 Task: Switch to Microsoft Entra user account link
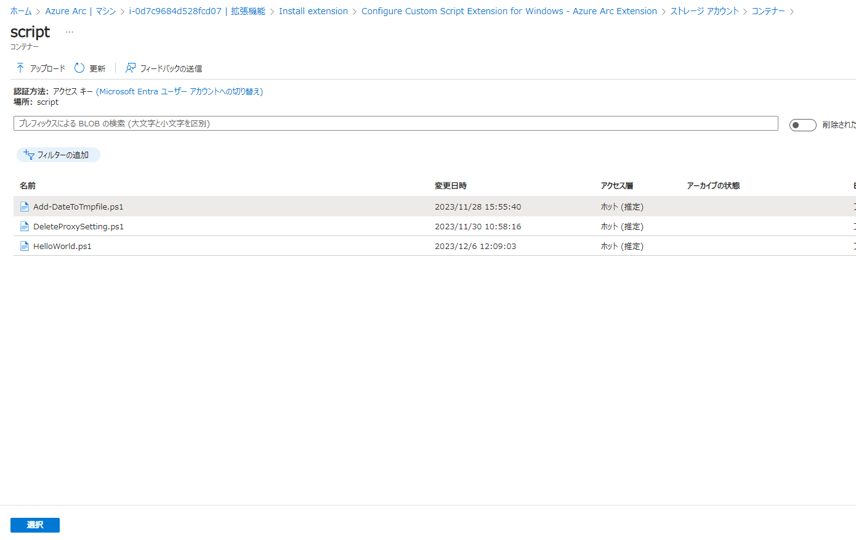tap(180, 91)
